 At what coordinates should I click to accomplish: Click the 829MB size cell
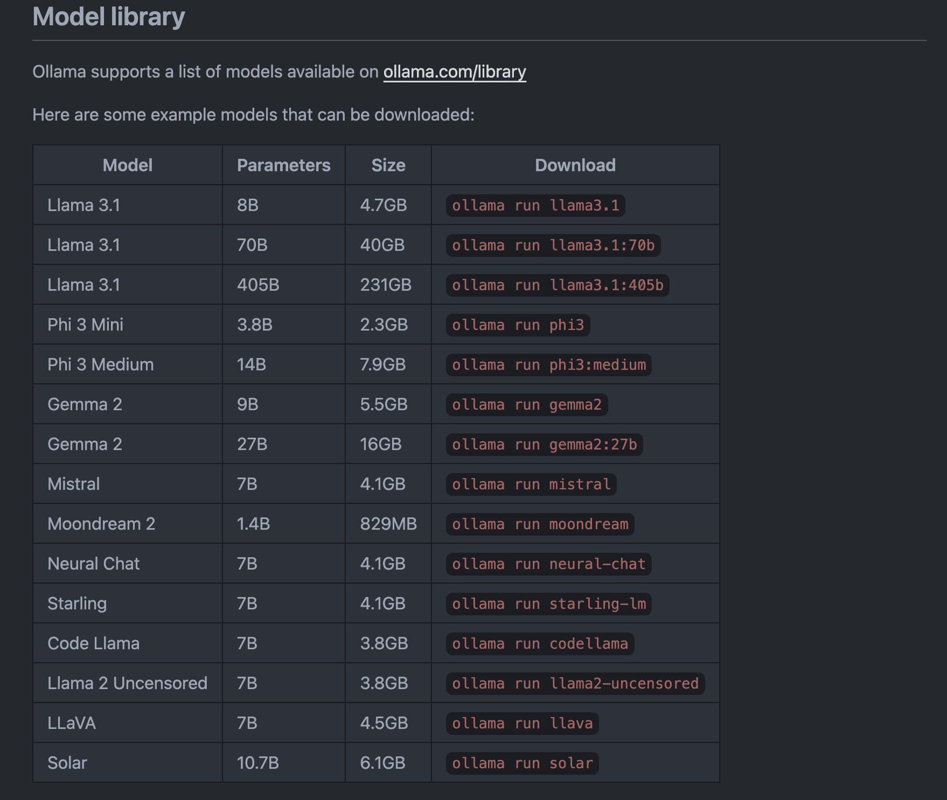pos(388,524)
